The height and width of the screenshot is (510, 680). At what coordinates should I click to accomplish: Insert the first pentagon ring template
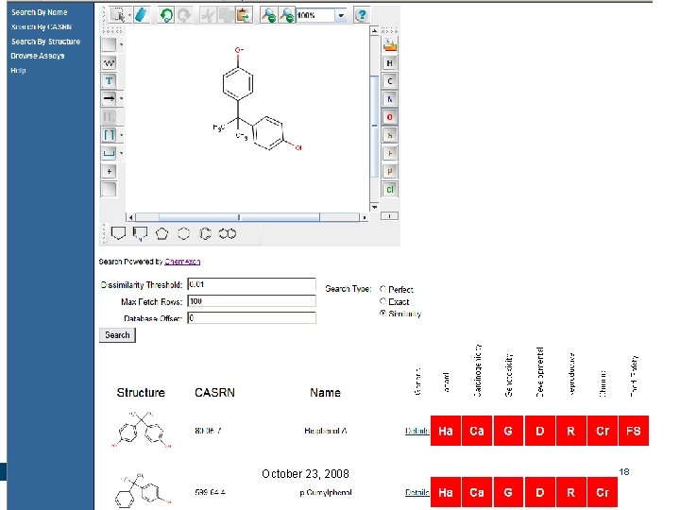(118, 233)
